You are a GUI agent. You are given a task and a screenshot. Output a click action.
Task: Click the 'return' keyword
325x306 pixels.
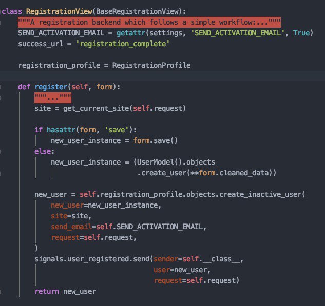(x=47, y=291)
